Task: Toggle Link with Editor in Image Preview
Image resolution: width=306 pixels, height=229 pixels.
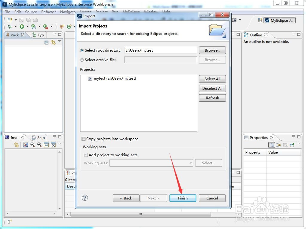Action: 17,145
